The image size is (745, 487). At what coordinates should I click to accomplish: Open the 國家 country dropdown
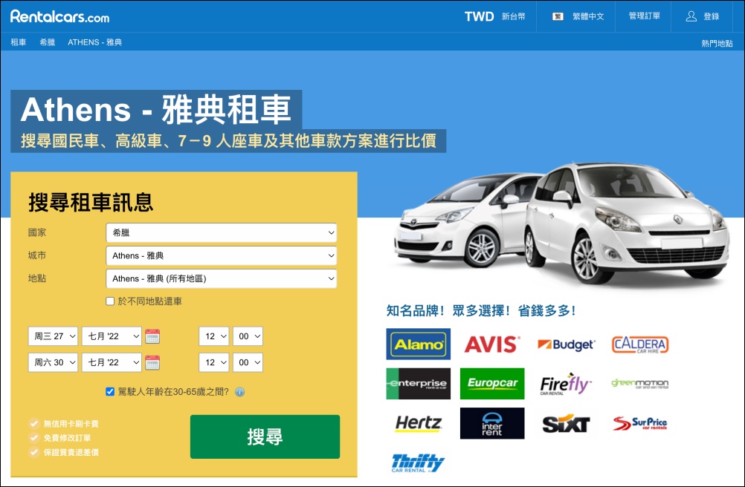[x=222, y=233]
